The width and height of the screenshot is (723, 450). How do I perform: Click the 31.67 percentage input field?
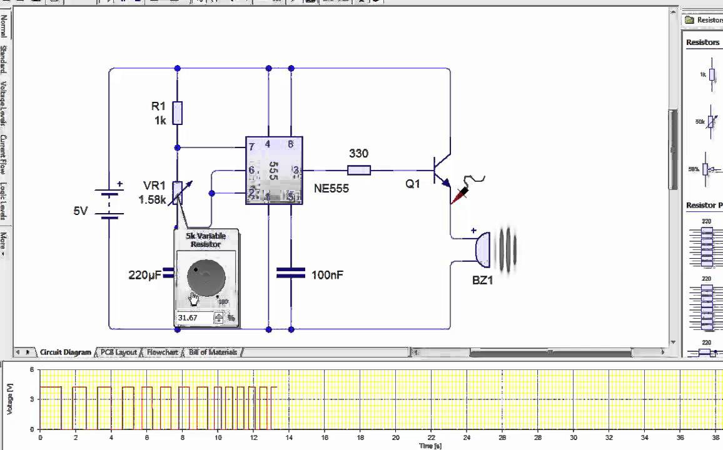click(195, 317)
